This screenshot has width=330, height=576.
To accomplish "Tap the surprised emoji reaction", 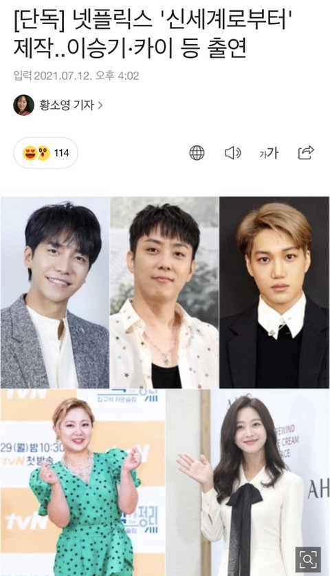I will click(x=43, y=153).
